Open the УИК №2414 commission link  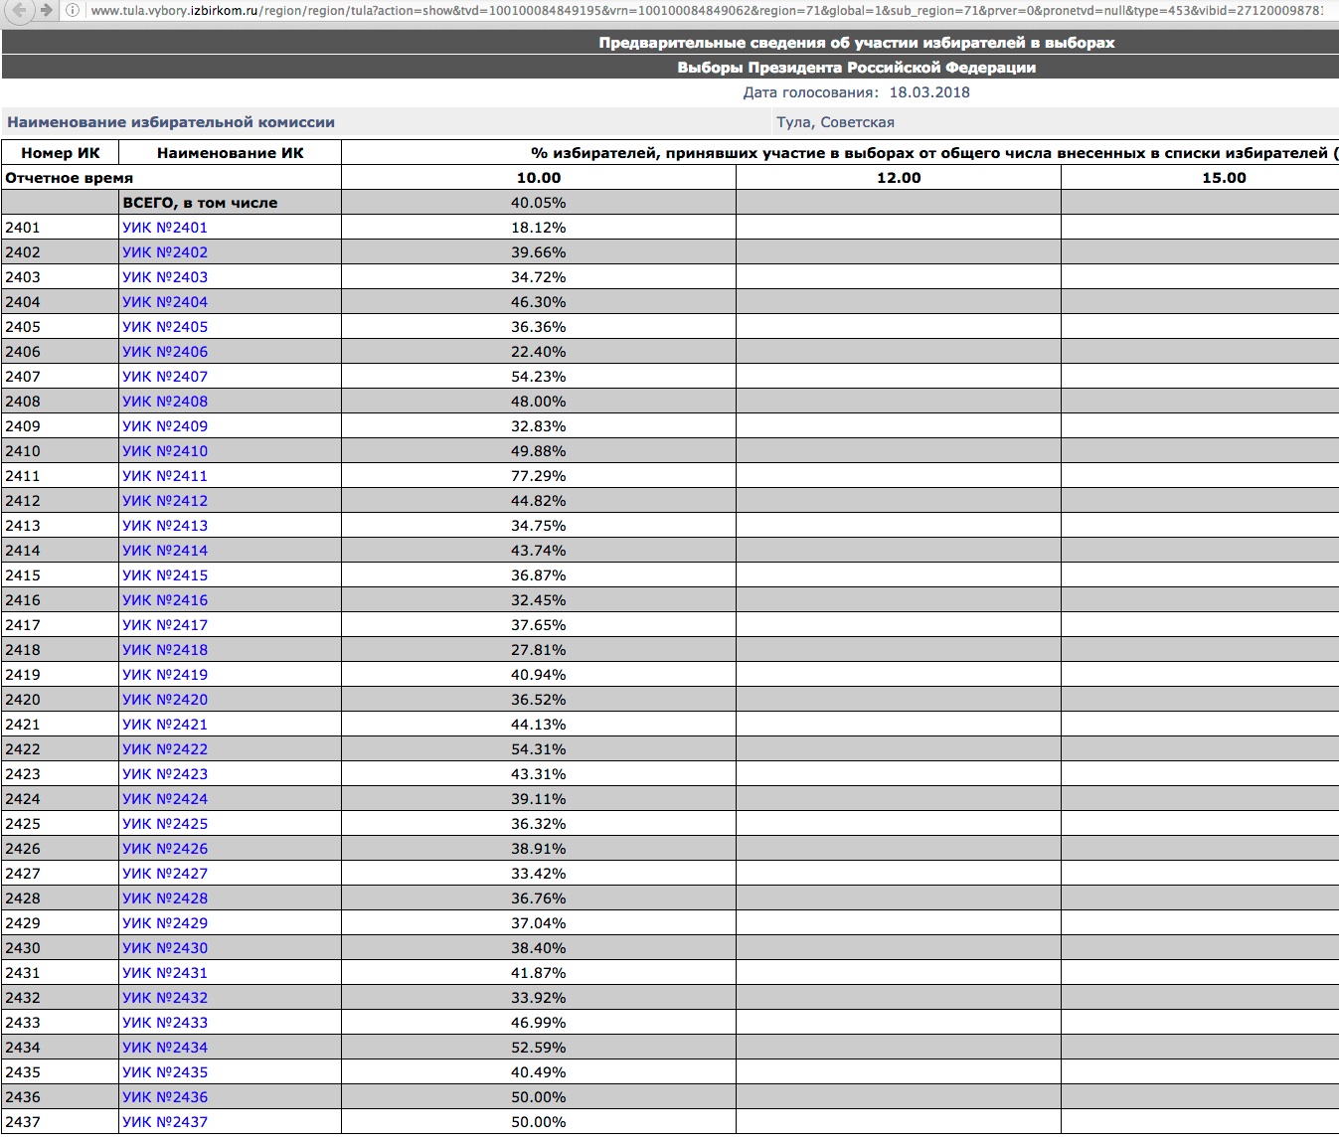165,551
